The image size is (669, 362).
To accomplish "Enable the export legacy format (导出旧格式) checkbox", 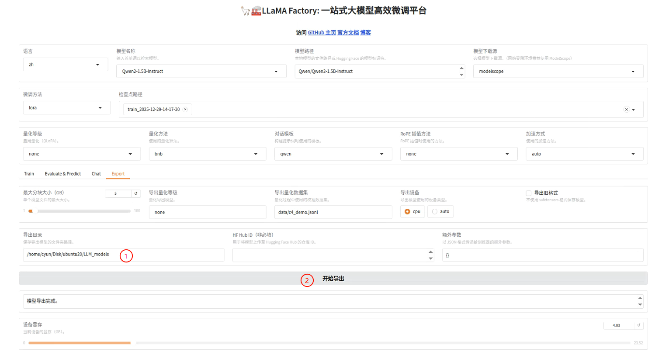I will [529, 193].
